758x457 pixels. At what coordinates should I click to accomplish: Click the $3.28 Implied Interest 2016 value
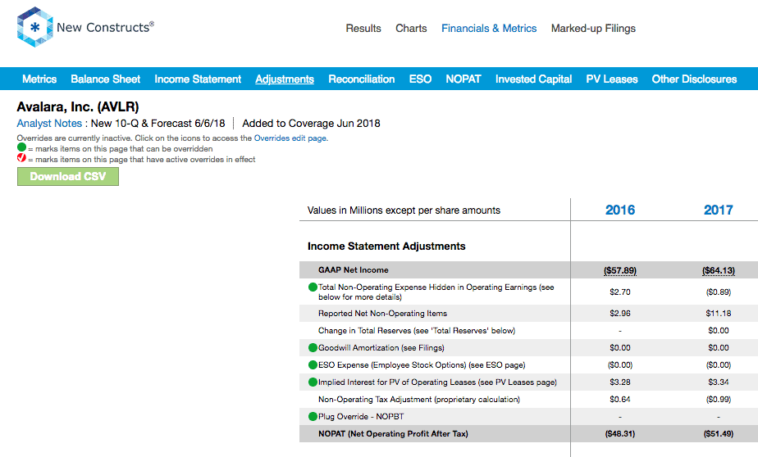pos(619,382)
